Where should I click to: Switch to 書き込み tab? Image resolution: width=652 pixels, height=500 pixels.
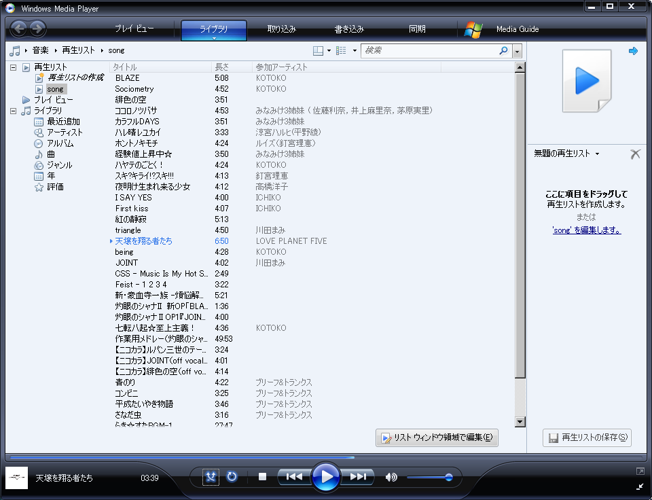tap(349, 29)
